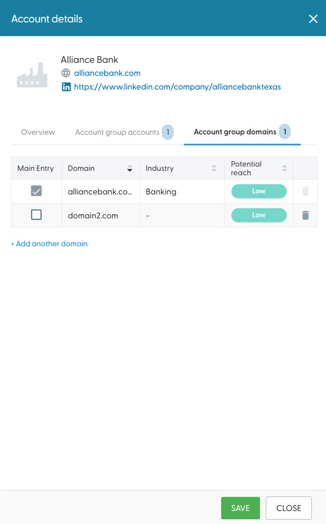Switch to the Overview tab

point(38,132)
